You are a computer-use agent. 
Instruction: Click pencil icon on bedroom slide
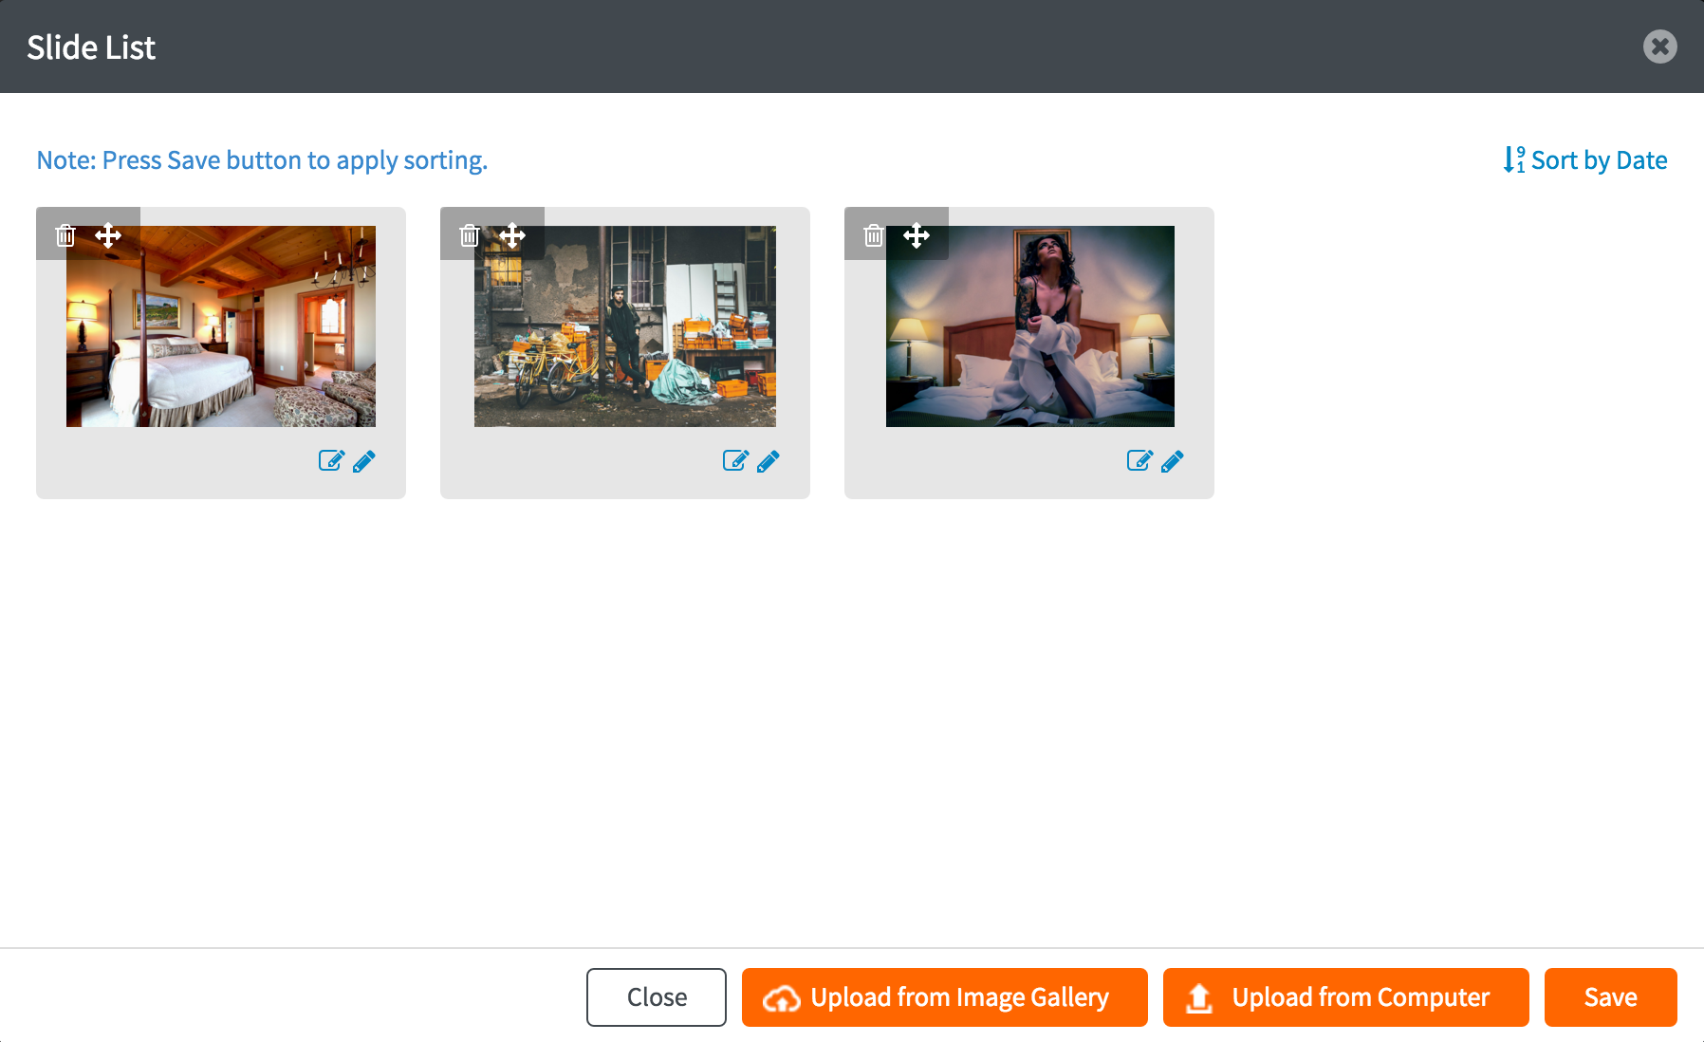364,461
